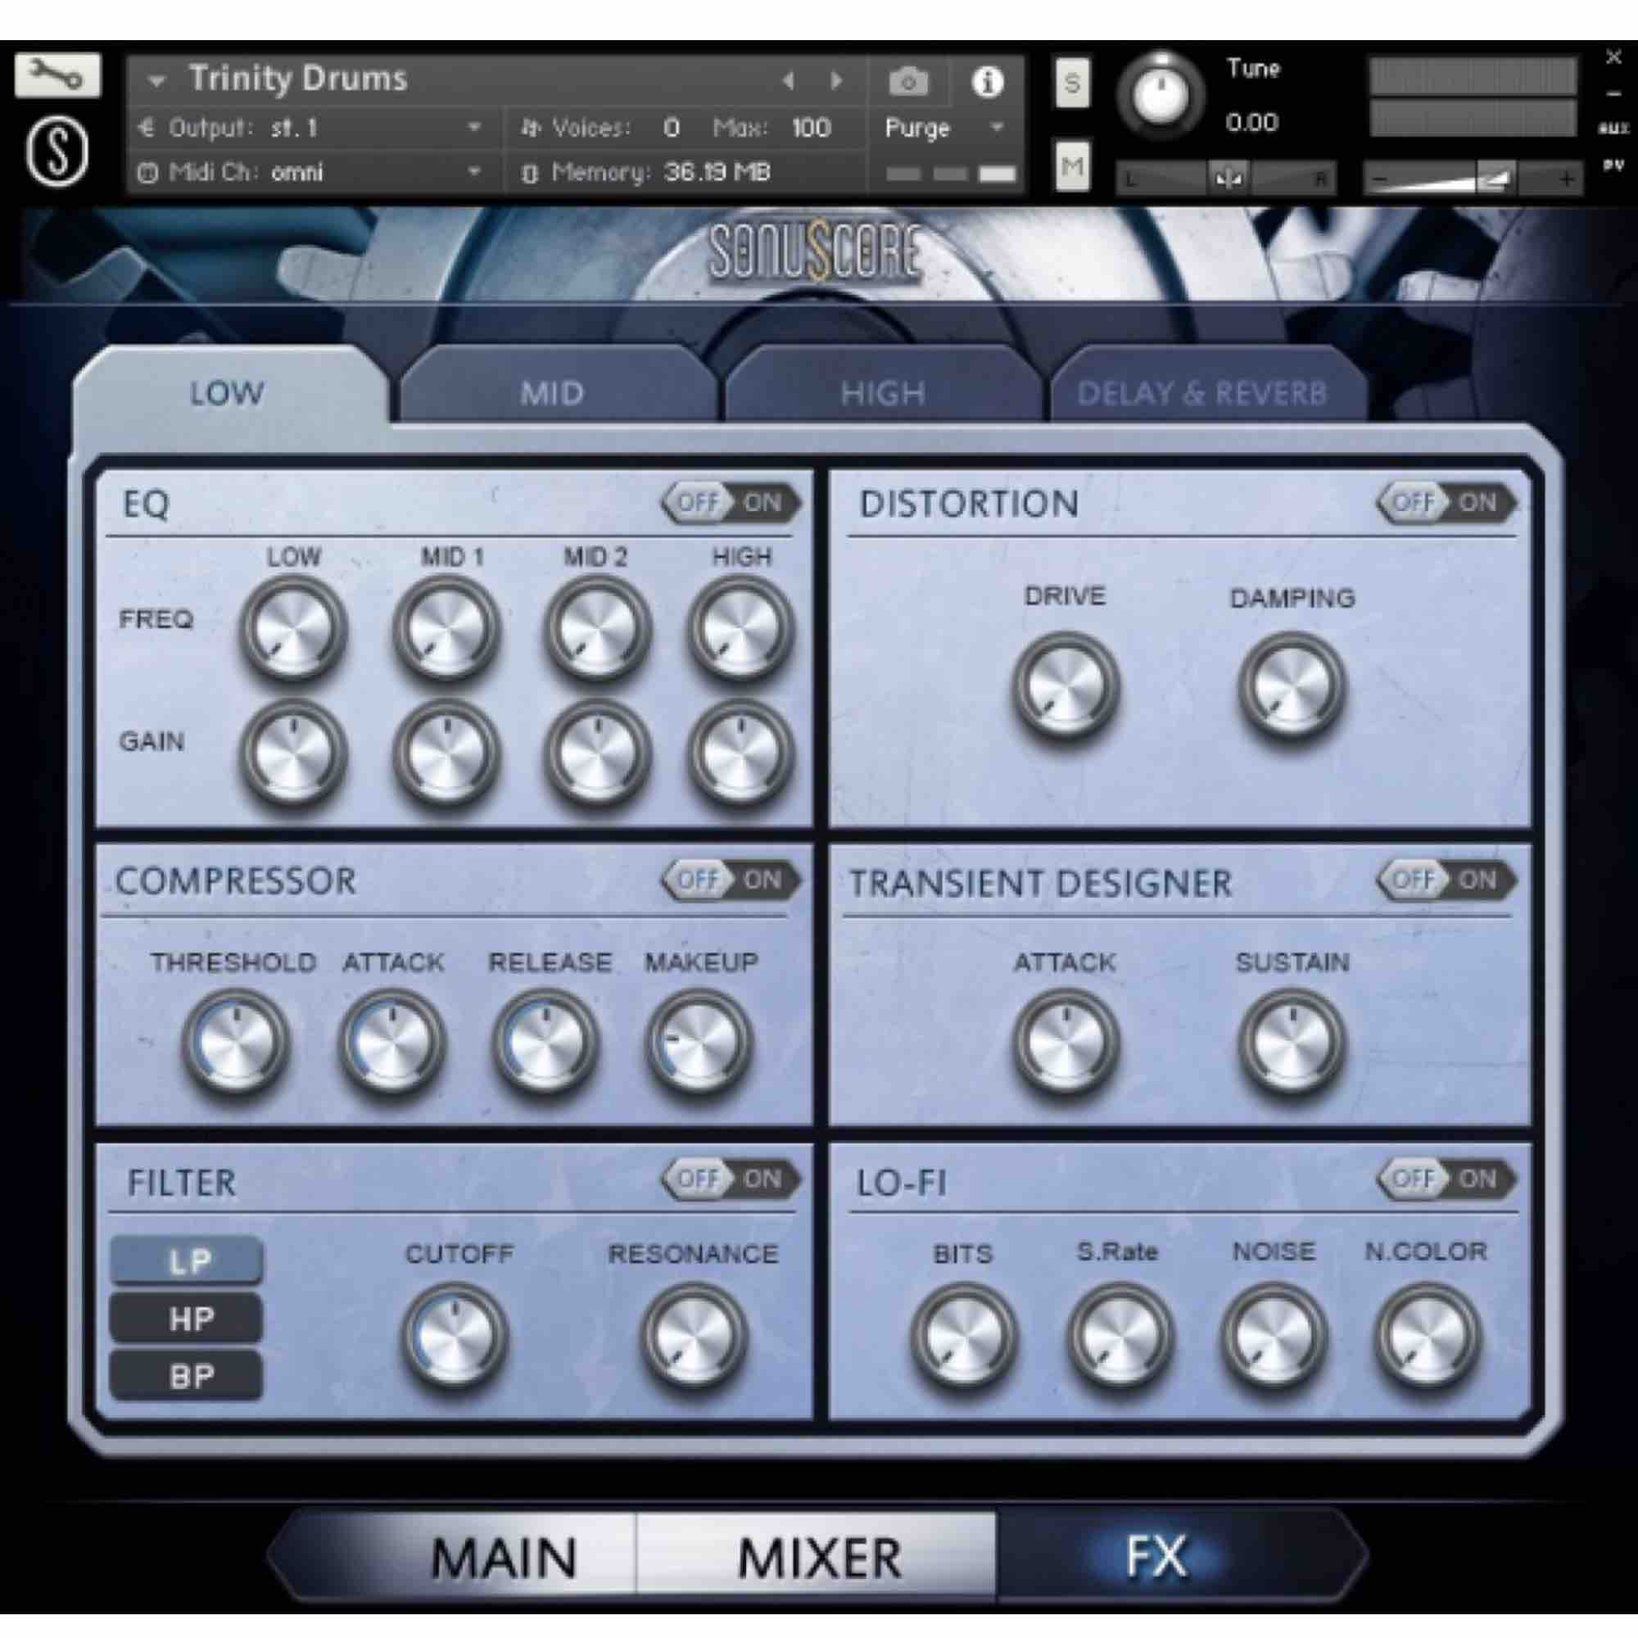Click the Lo-Fi BITS knob
This screenshot has width=1638, height=1638.
click(x=963, y=1335)
